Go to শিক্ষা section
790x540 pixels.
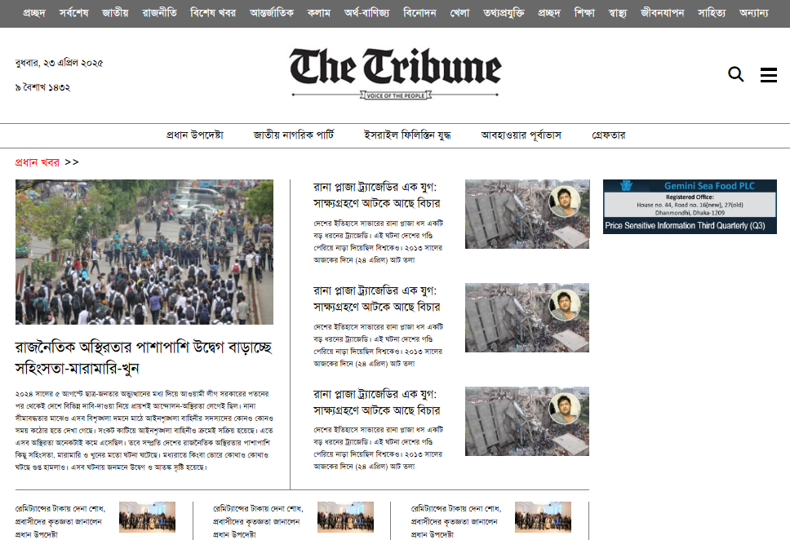point(584,13)
